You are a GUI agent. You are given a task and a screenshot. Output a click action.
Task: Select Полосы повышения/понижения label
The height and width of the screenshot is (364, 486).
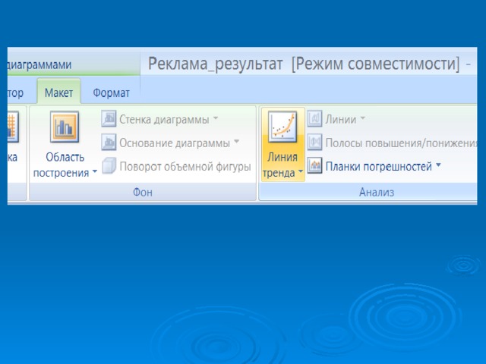click(401, 143)
